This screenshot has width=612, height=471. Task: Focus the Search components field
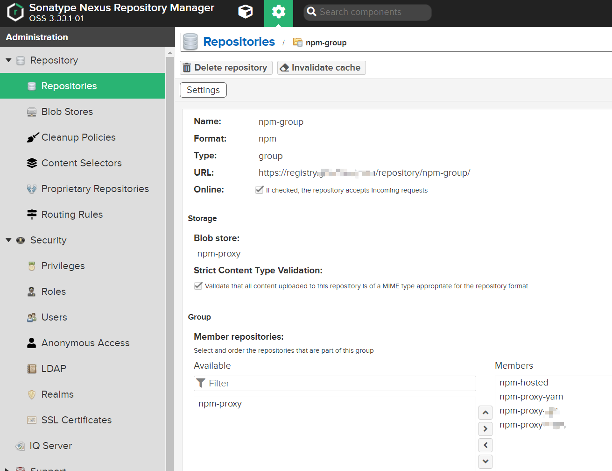click(367, 12)
